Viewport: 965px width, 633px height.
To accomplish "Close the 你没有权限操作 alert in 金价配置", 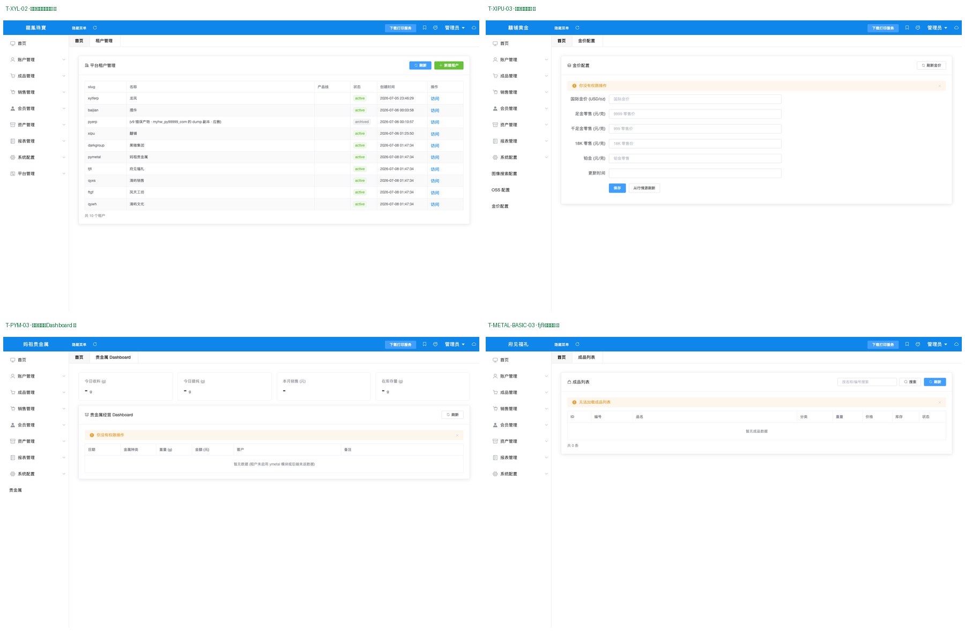I will (x=939, y=86).
